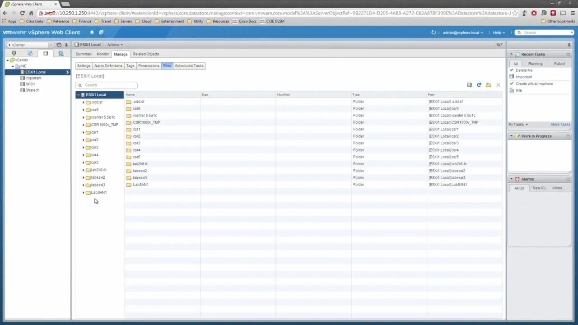Go to the vSphere home page icon

coord(92,32)
